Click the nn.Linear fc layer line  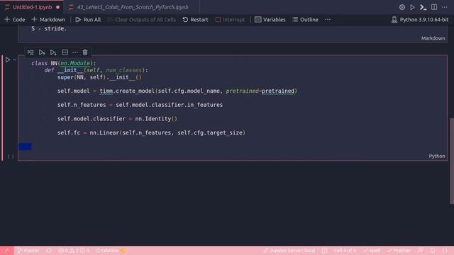point(151,132)
